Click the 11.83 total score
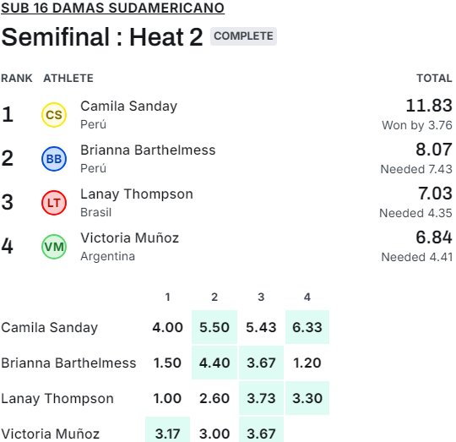Screen dimensions: 456x442 (x=429, y=106)
